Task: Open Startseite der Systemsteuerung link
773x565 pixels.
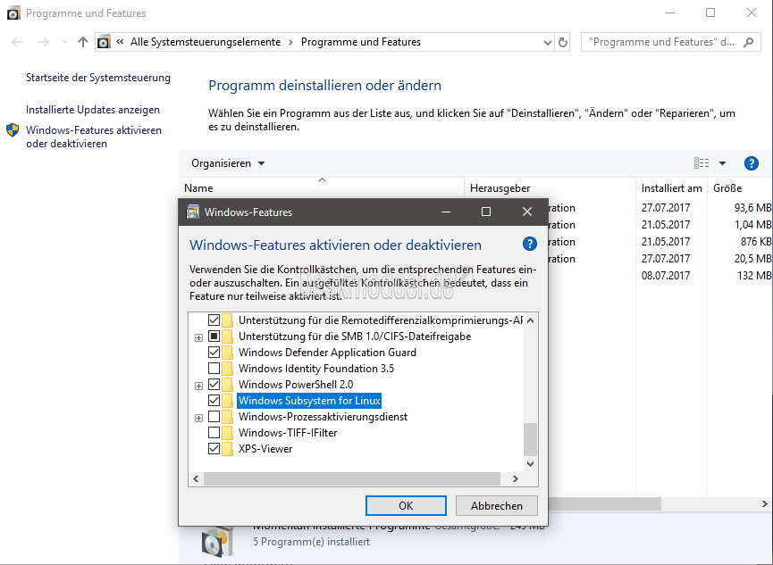Action: pyautogui.click(x=98, y=78)
